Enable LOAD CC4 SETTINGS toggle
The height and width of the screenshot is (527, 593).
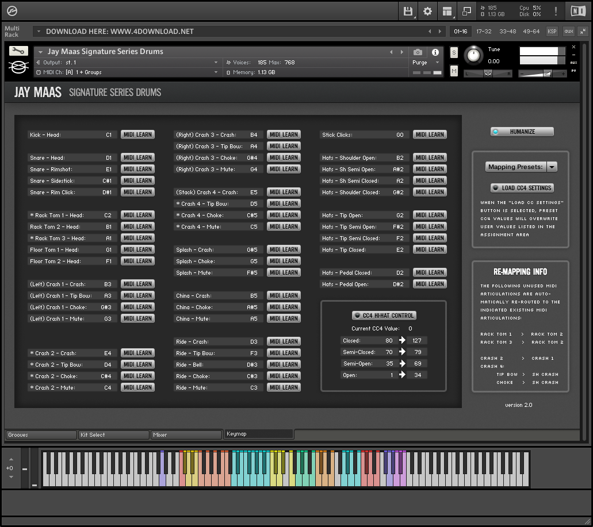click(x=522, y=188)
